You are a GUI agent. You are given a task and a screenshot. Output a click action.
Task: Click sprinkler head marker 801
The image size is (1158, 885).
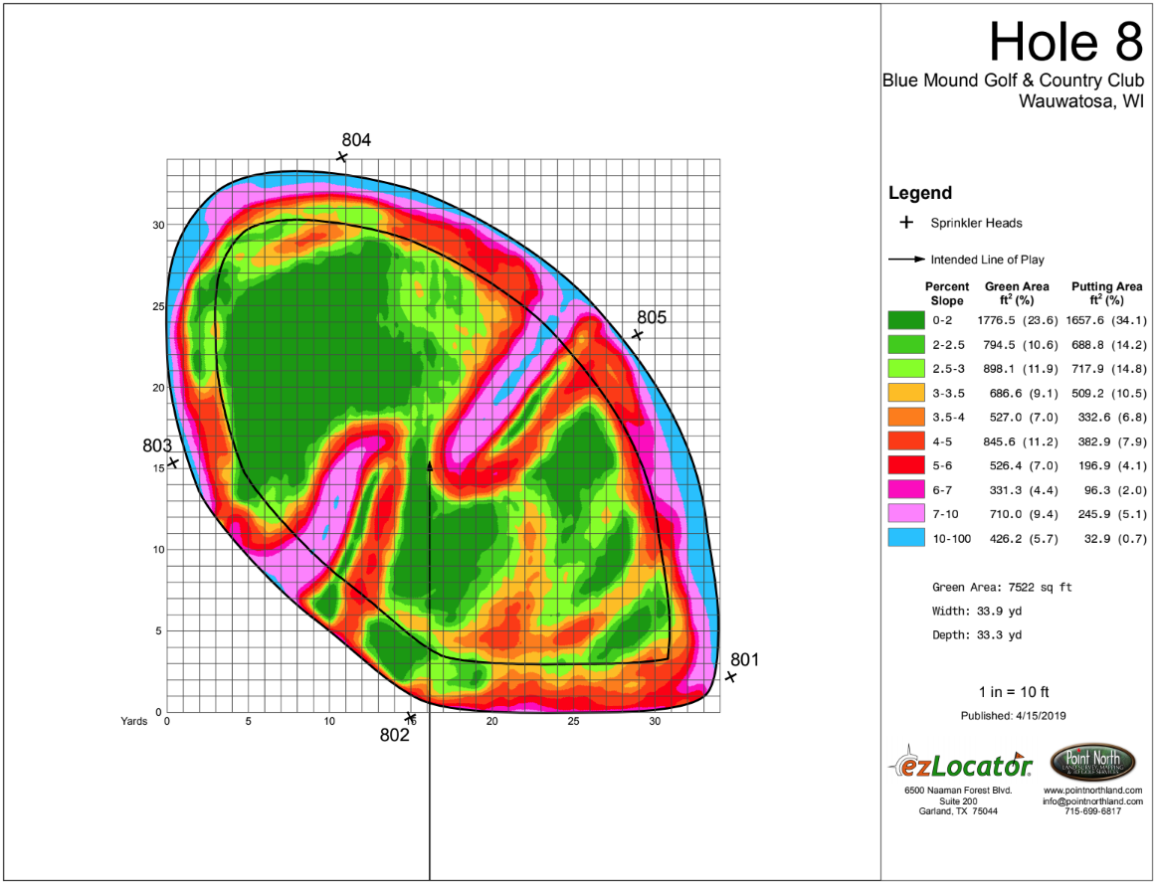[x=731, y=677]
